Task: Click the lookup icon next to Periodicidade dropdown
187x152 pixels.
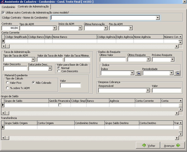Action: [177, 73]
